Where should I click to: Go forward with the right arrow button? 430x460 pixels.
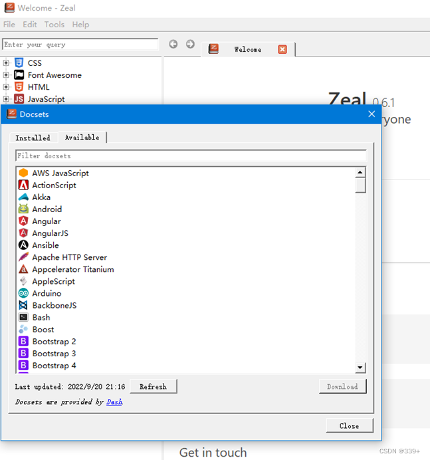190,44
